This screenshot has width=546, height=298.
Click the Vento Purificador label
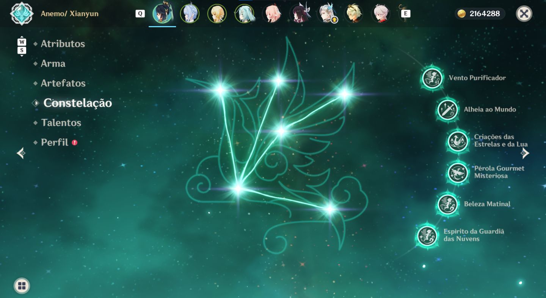[477, 78]
